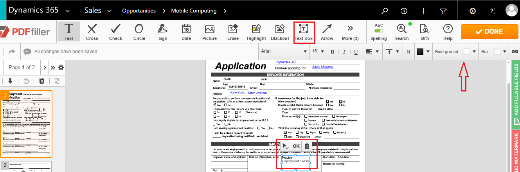Toggle italic formatting

[344, 52]
